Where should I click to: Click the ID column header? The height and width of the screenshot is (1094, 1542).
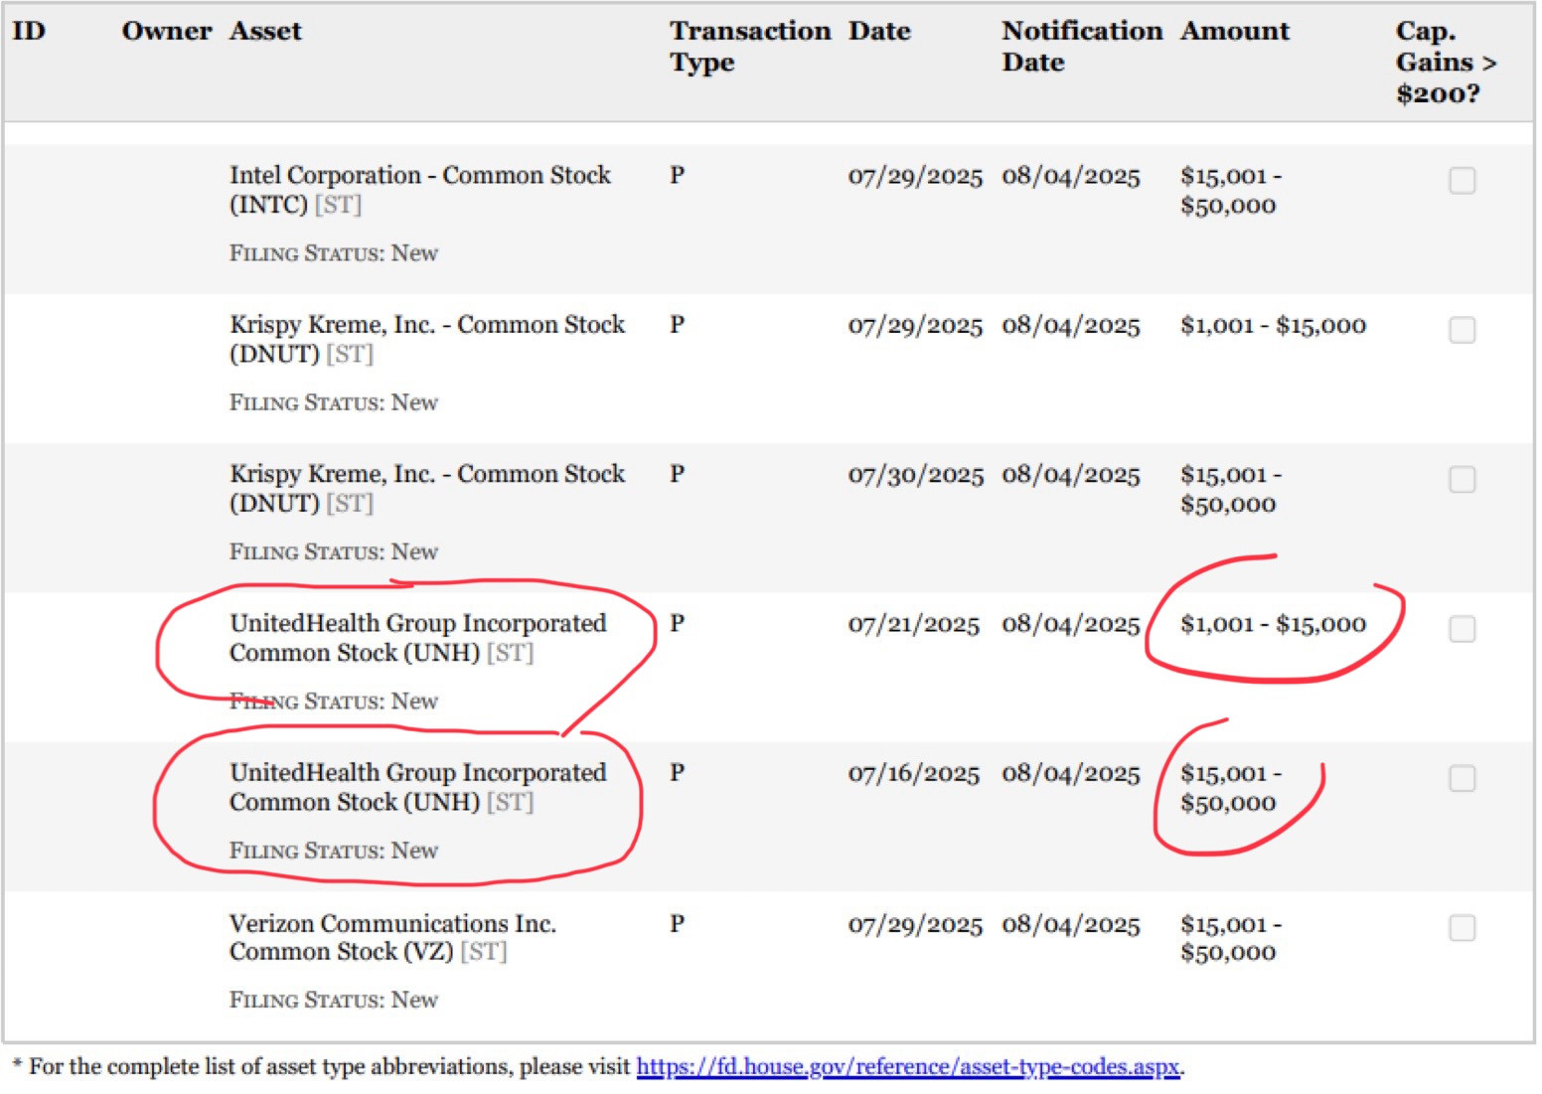[x=29, y=31]
